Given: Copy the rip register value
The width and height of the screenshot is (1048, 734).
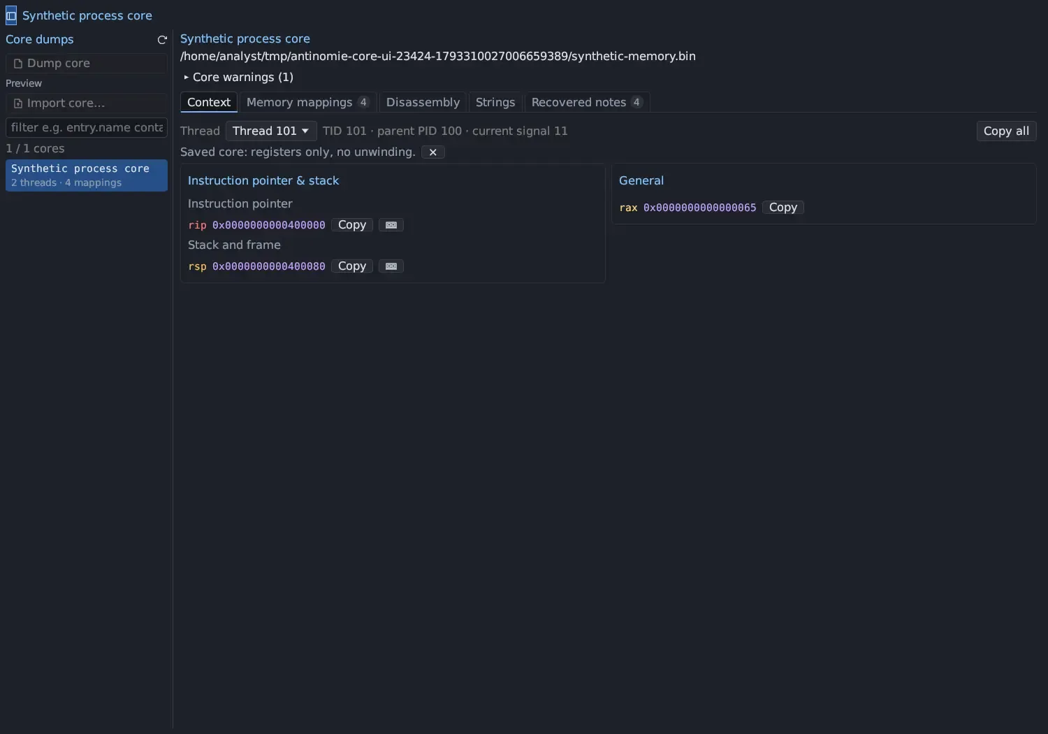Looking at the screenshot, I should 352,225.
